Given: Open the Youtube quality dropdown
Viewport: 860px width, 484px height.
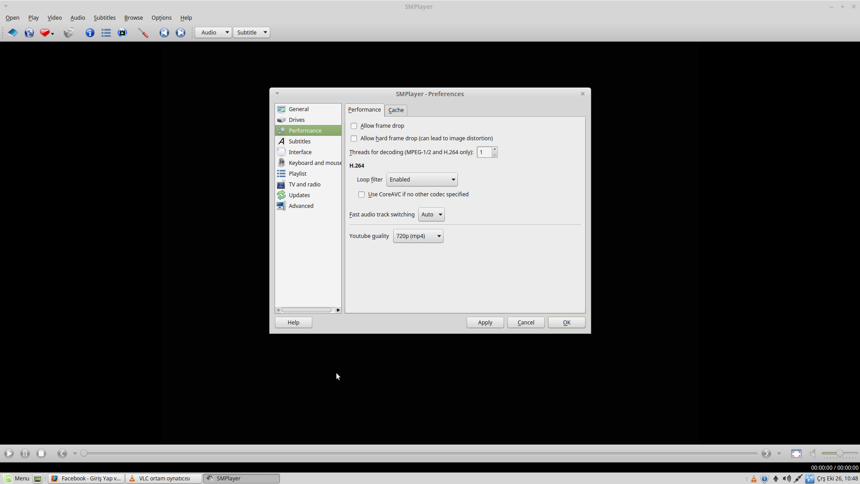Looking at the screenshot, I should tap(418, 236).
